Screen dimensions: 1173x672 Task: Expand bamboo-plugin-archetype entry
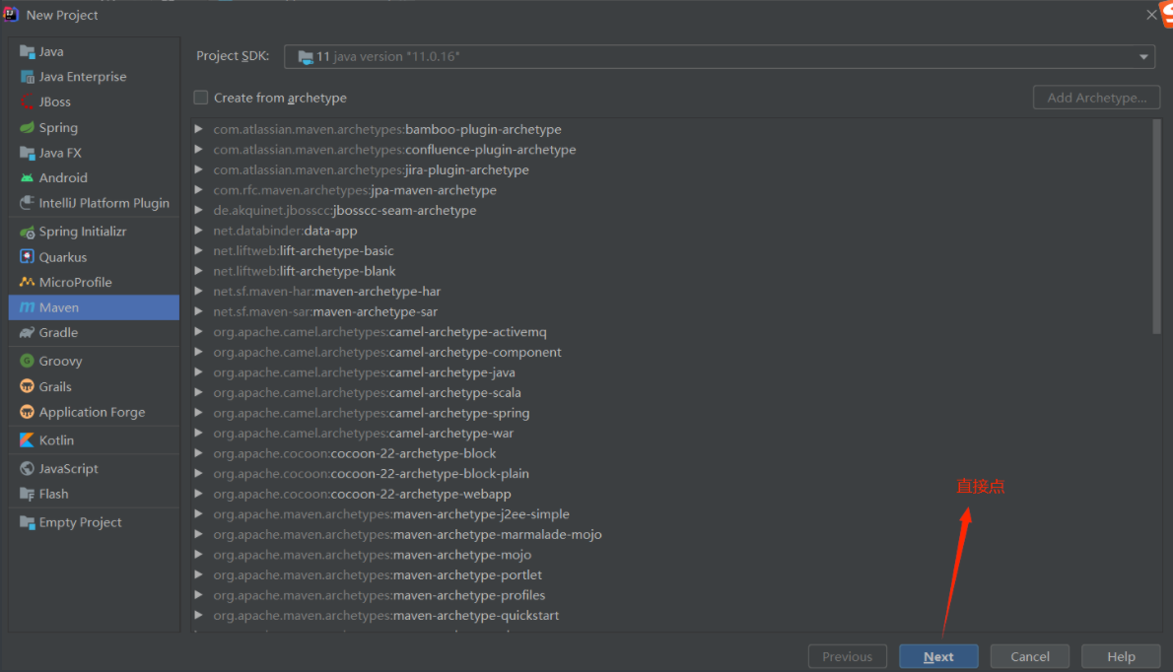[198, 129]
